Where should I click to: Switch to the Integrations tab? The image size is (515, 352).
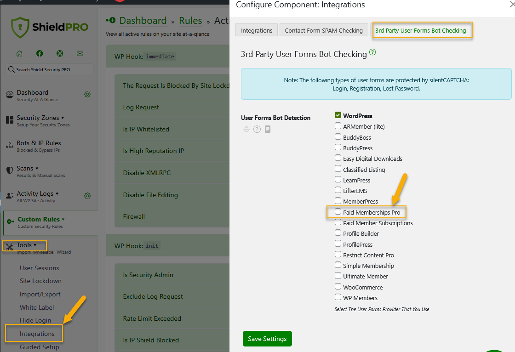point(257,30)
